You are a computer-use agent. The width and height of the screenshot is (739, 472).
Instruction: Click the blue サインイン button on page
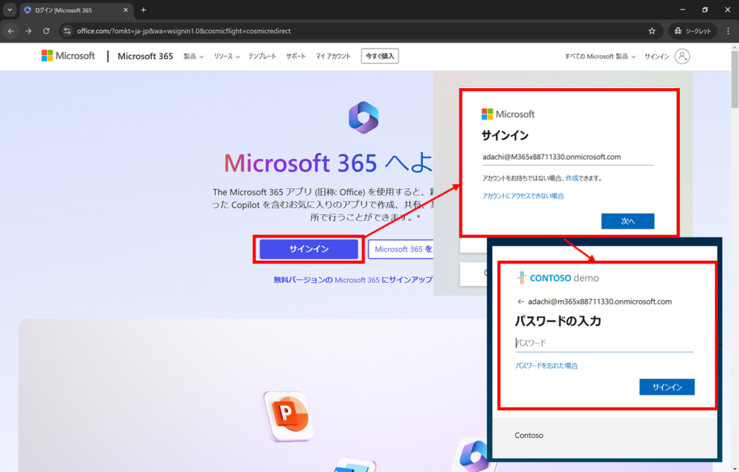[309, 249]
